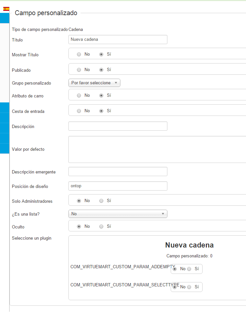Select Sí for Mostrar Título
Viewport: 246px width, 315px height.
[101, 54]
